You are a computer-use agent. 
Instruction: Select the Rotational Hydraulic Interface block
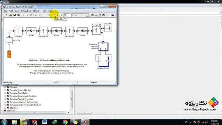103,47
